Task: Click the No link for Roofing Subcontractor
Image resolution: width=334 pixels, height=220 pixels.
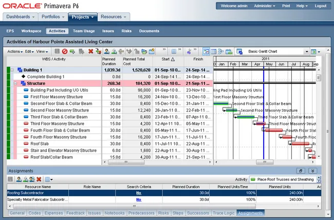Action: [138, 193]
